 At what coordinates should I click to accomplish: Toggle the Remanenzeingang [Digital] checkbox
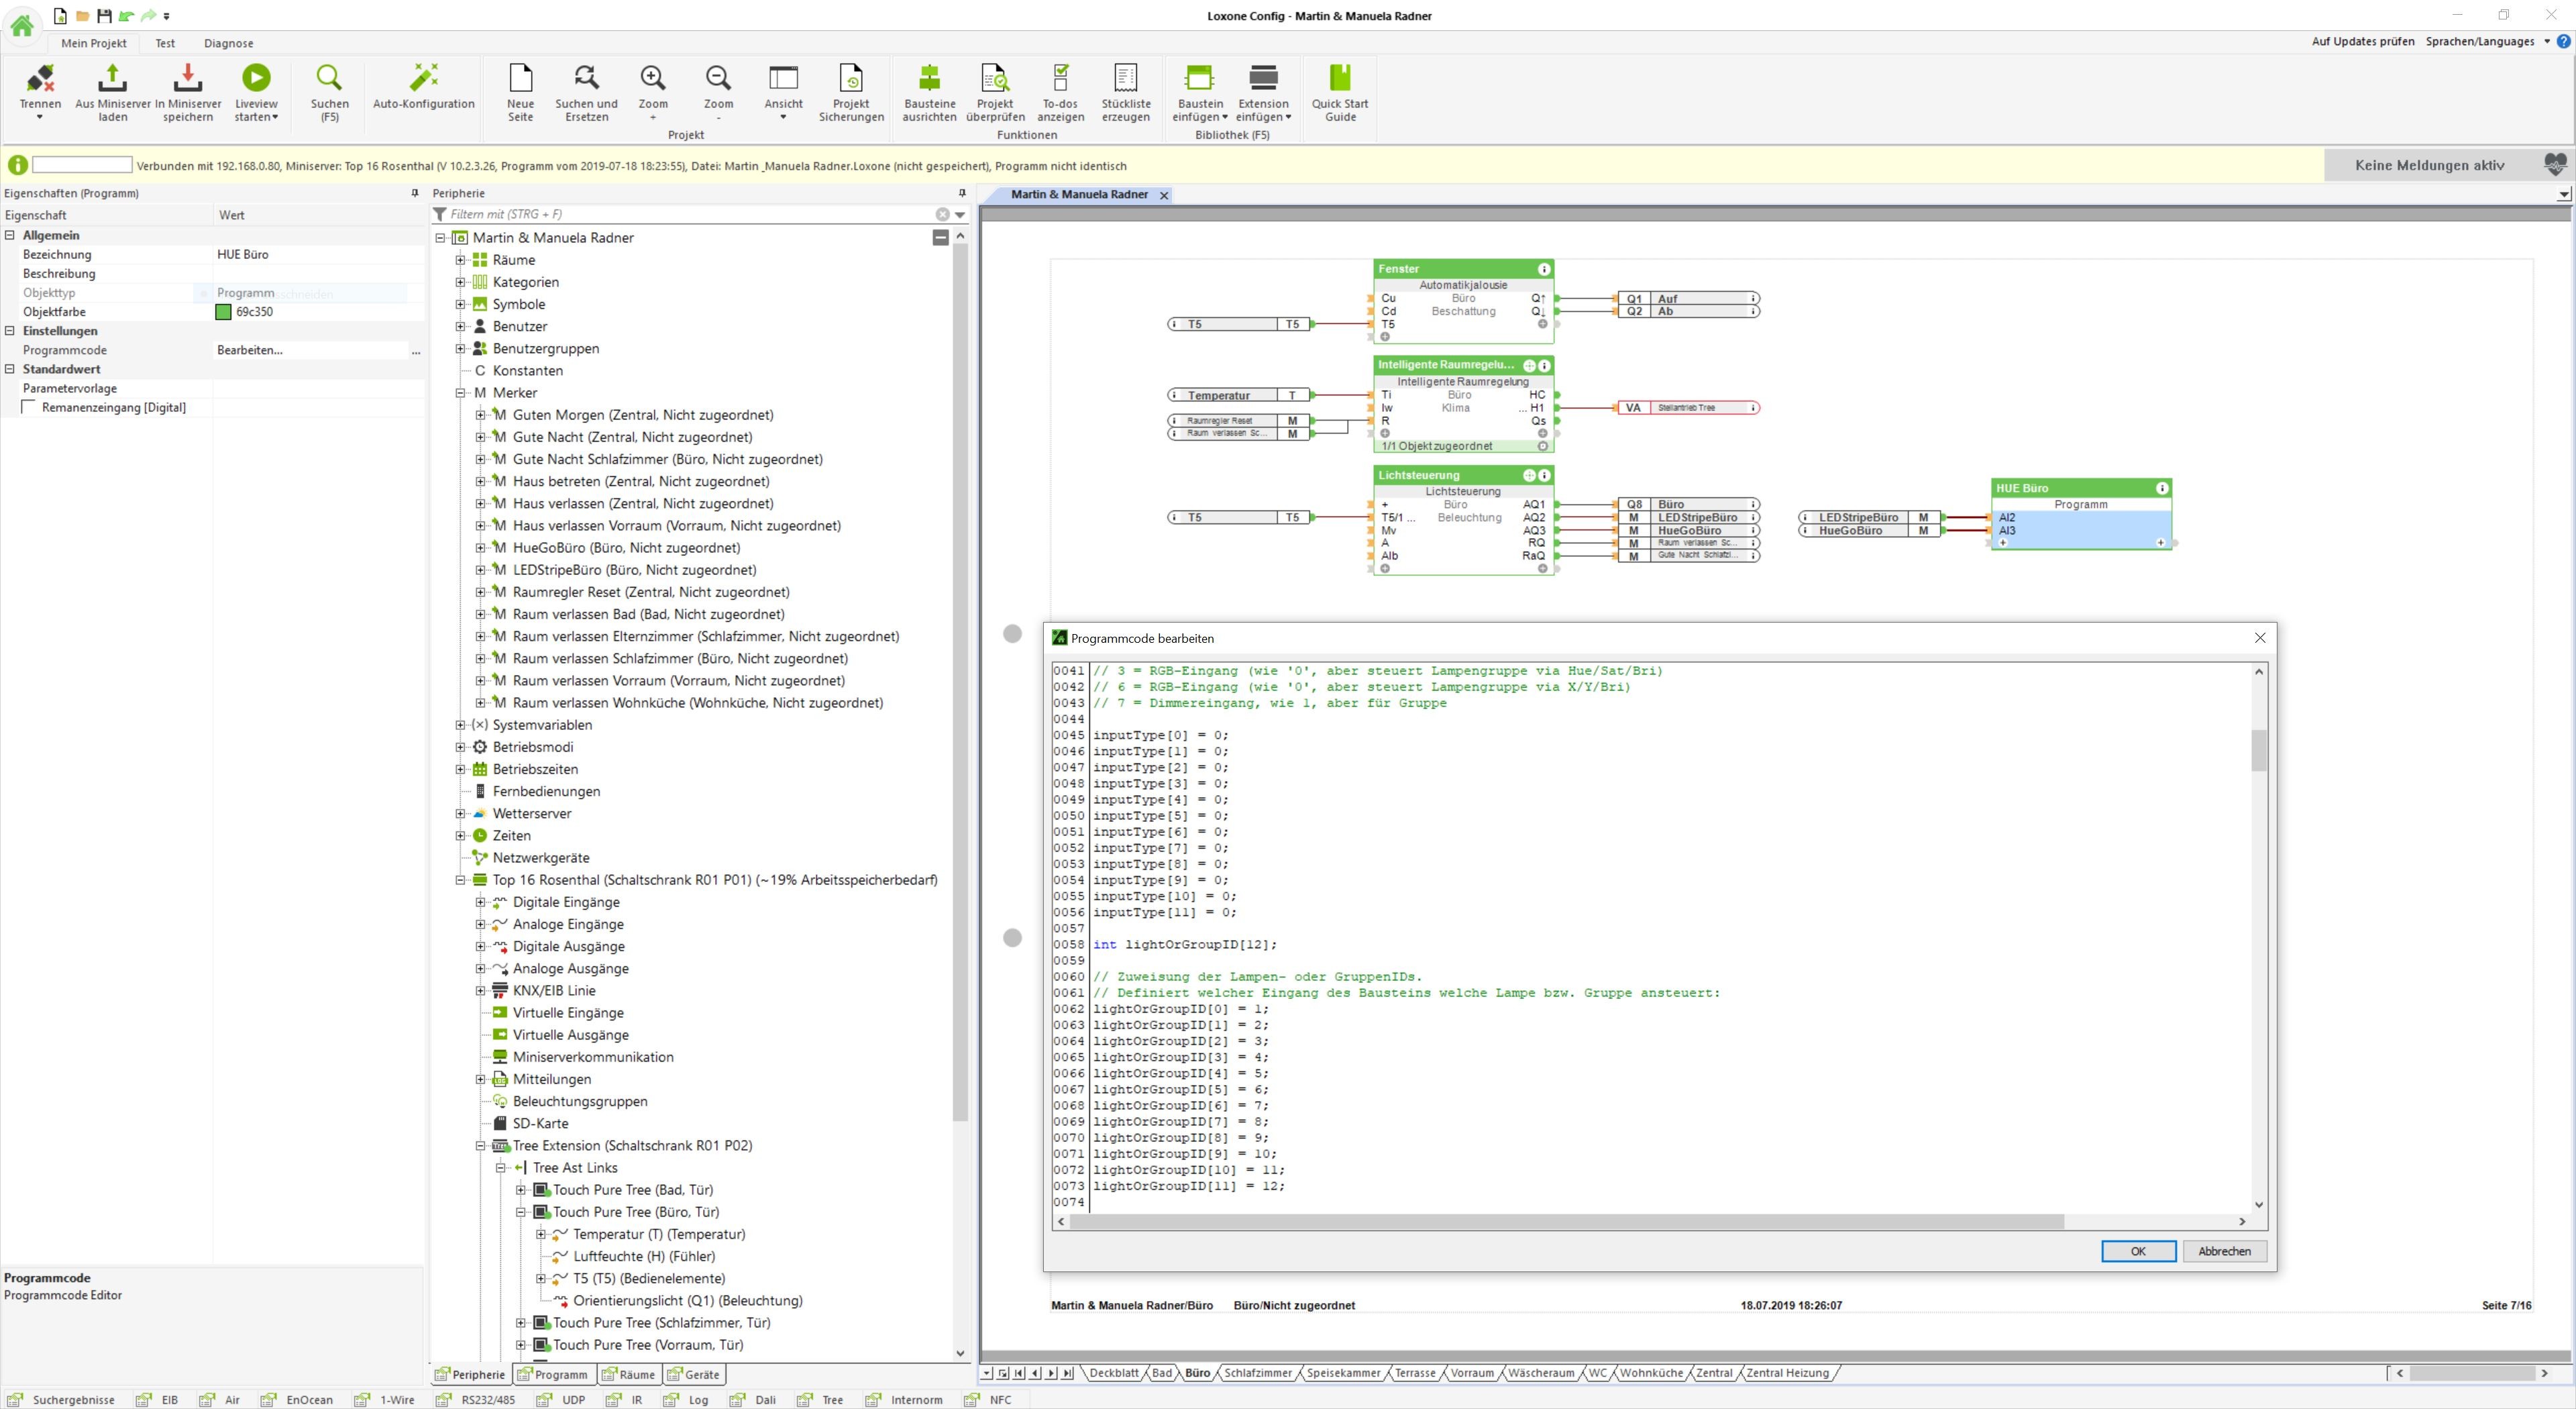(x=29, y=407)
